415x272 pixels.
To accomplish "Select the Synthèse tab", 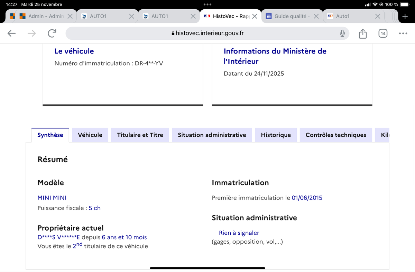I will pos(50,135).
